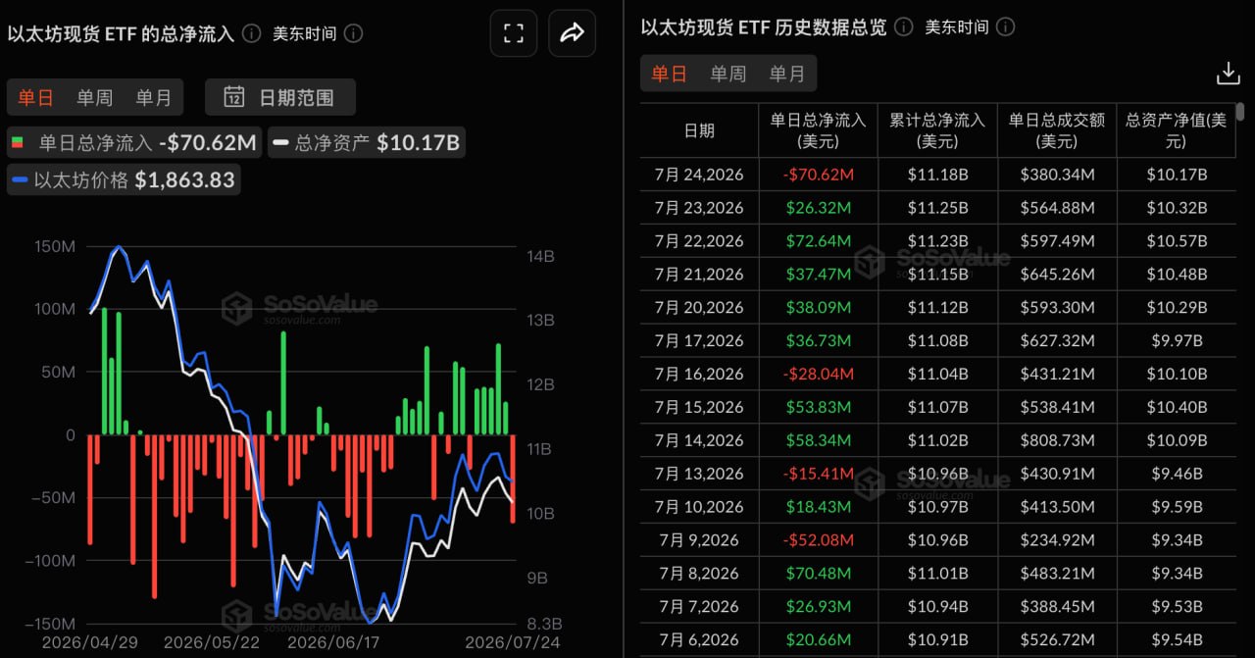Viewport: 1255px width, 658px height.
Task: Click the 7月 20,2026 date cell
Action: click(699, 308)
